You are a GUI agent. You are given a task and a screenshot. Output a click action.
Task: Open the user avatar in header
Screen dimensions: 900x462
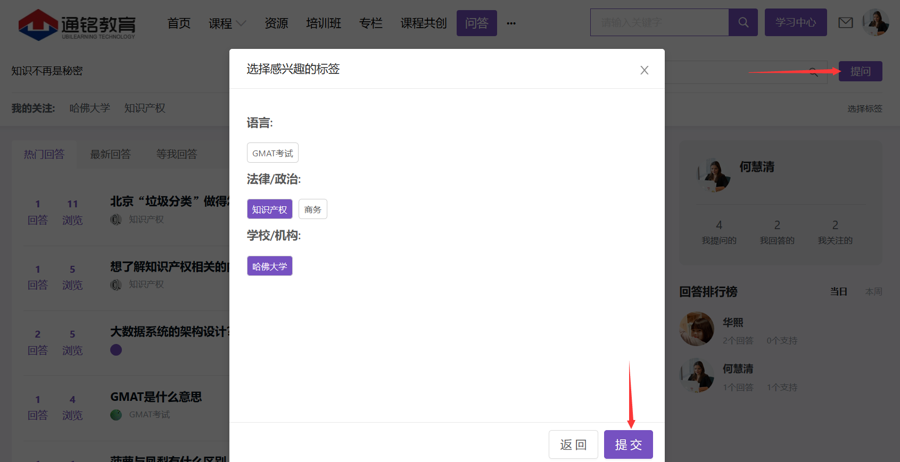pyautogui.click(x=876, y=22)
